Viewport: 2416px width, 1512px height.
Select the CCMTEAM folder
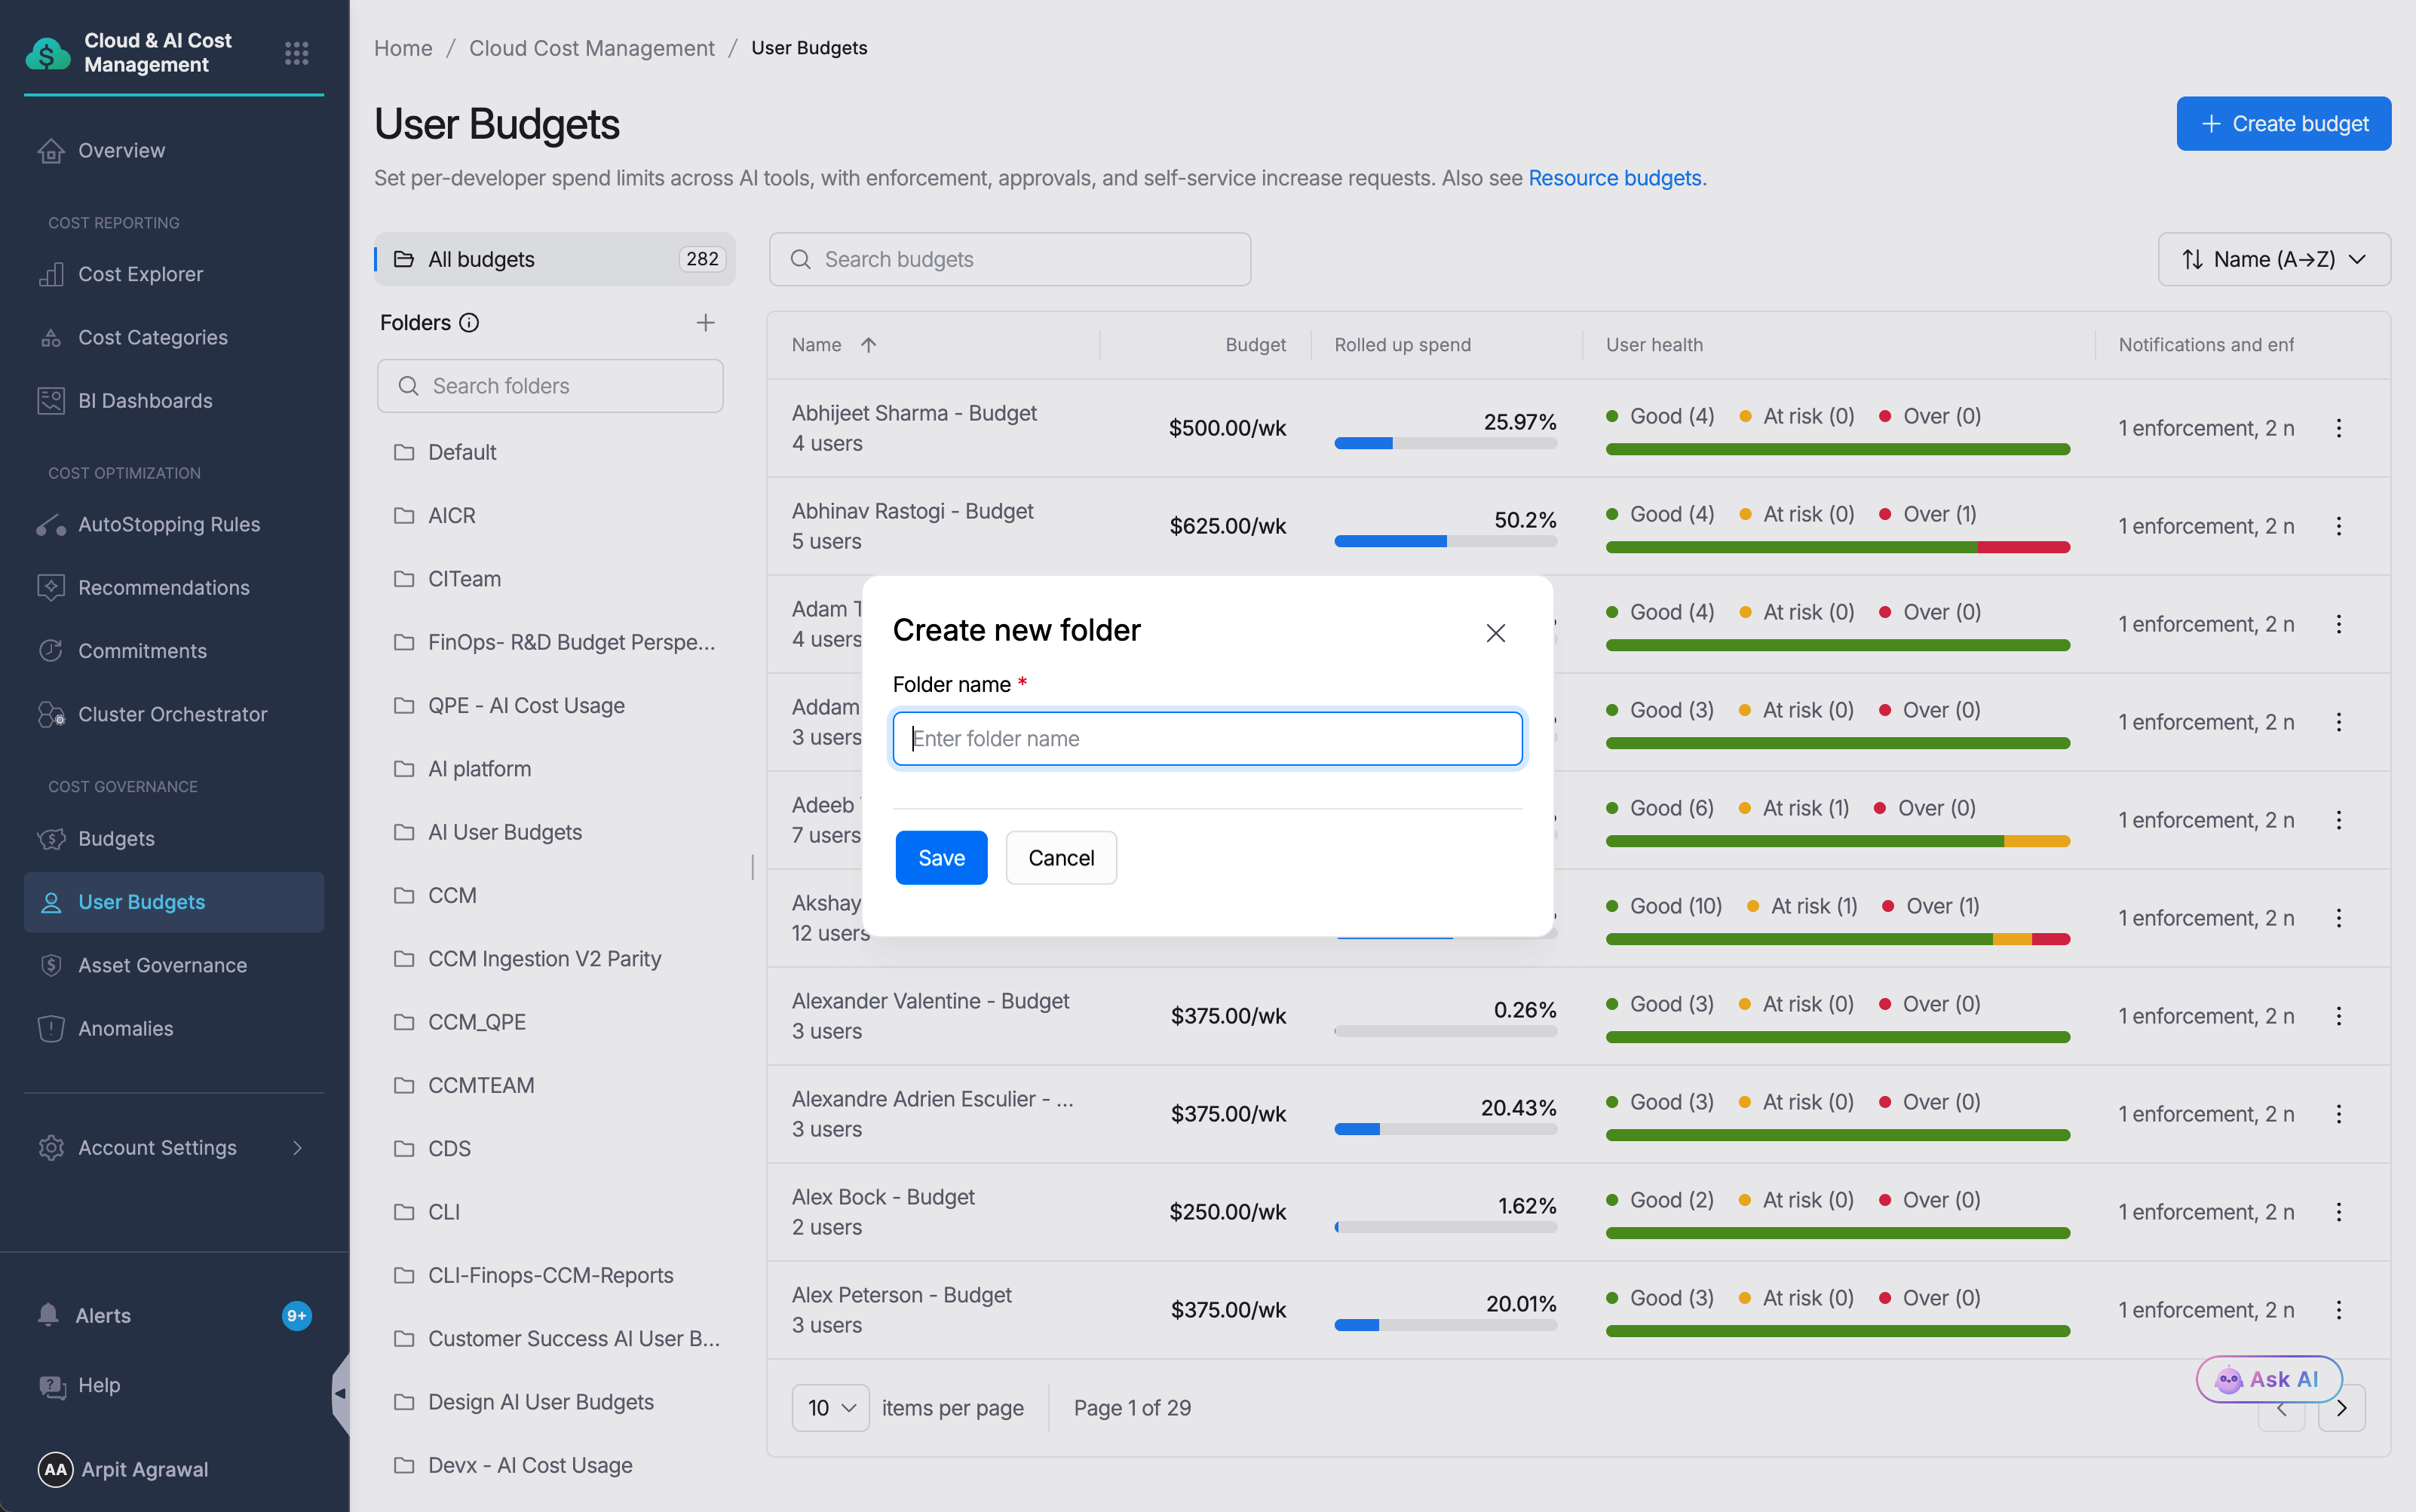point(481,1085)
